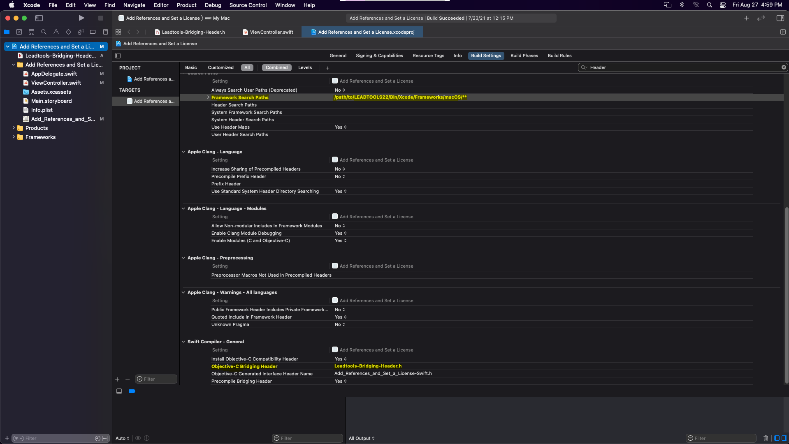Screen dimensions: 789x444
Task: Open the Source Control navigator icon
Action: click(x=19, y=32)
